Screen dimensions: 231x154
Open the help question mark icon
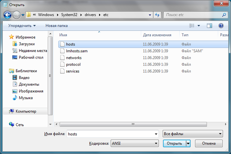(221, 26)
